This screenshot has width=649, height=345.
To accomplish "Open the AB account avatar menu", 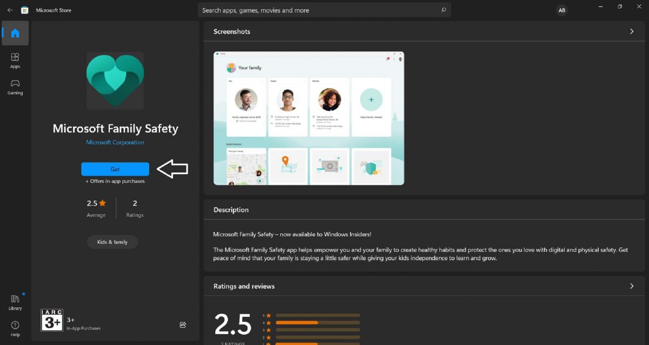I will coord(562,10).
